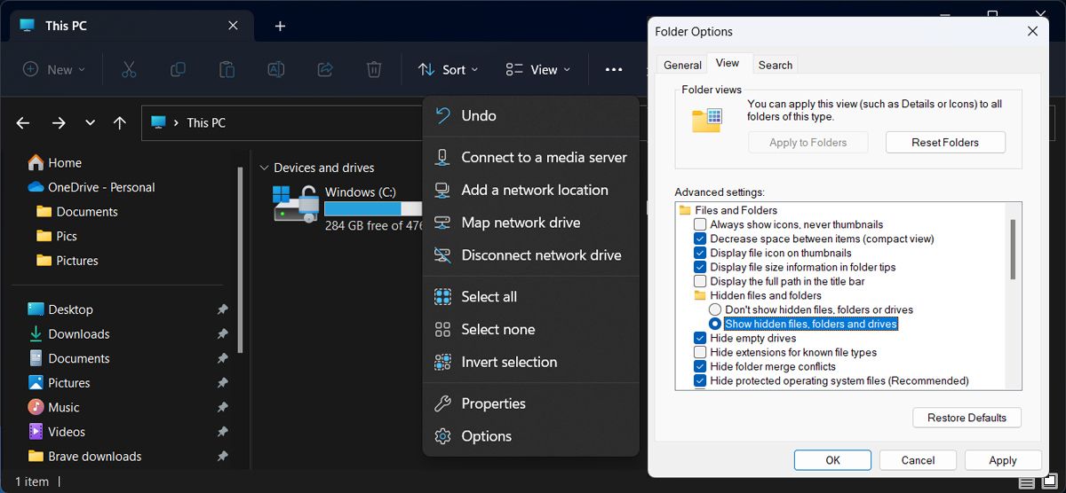Open Brave downloads folder in sidebar

[84, 457]
